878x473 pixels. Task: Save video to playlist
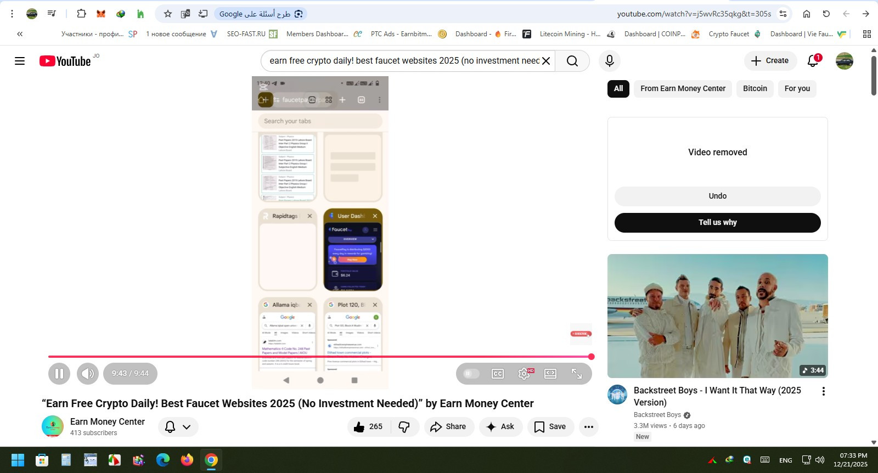tap(550, 427)
